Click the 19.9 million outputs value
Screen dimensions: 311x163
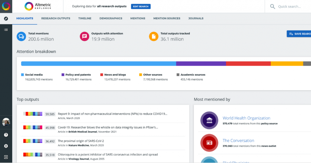[x=103, y=39]
